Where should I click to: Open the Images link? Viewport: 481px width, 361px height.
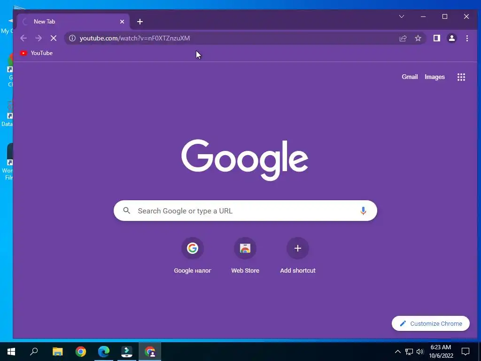[x=434, y=77]
